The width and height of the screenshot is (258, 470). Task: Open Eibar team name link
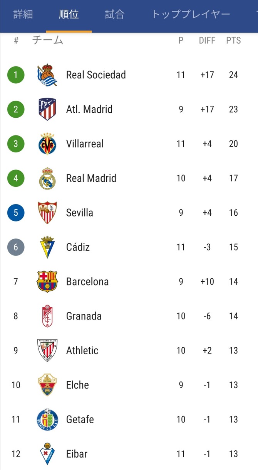(x=77, y=454)
